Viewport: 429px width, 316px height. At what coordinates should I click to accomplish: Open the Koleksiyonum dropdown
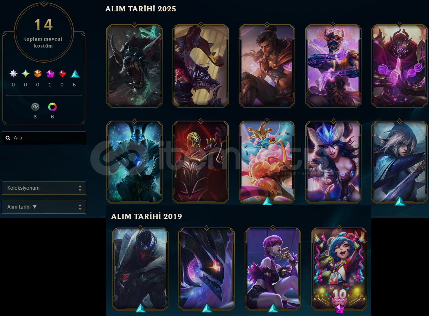tap(44, 188)
